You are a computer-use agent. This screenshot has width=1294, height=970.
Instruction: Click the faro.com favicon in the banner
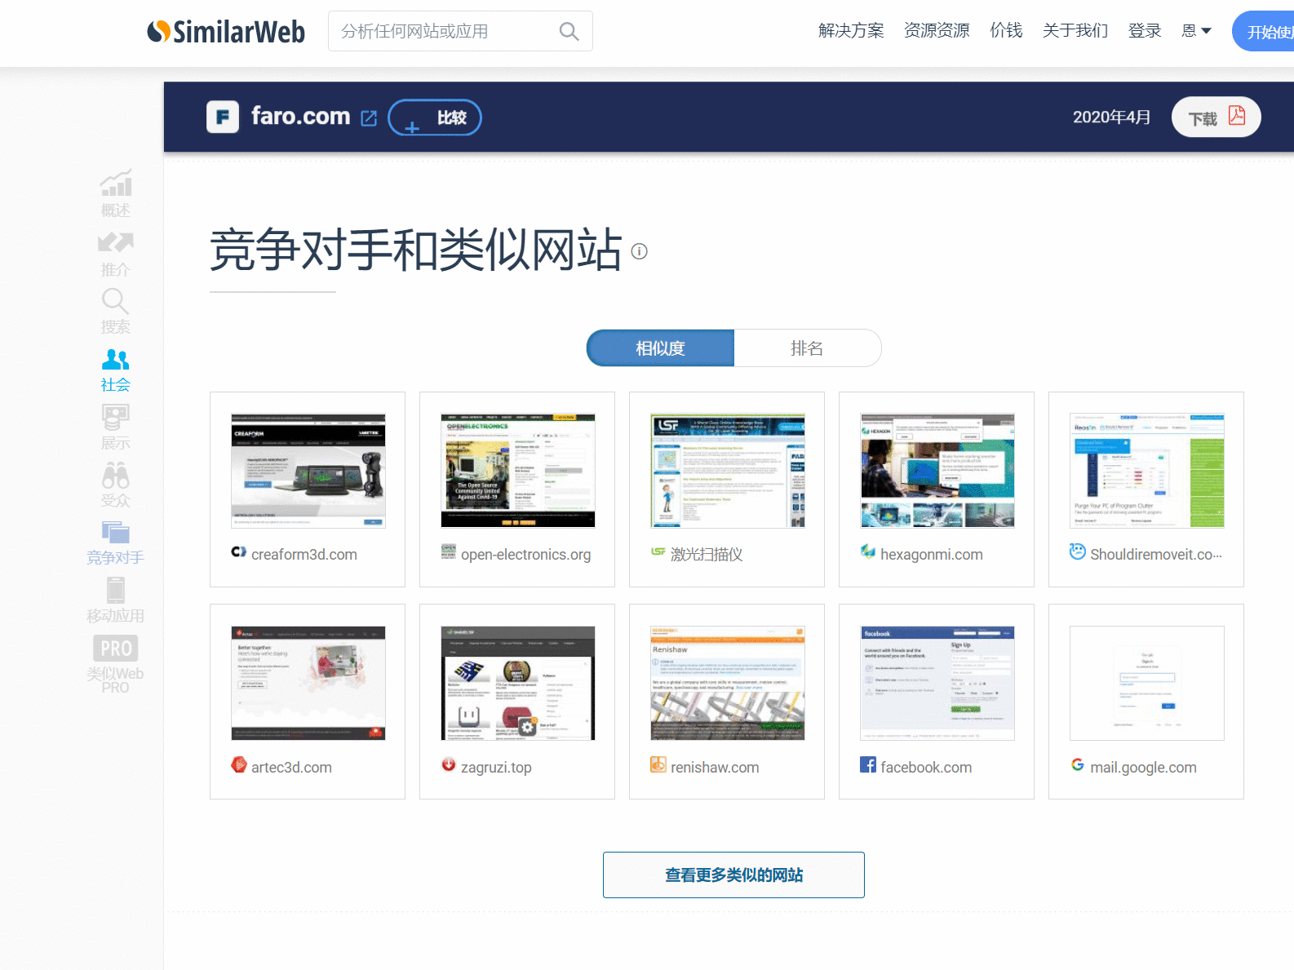[223, 117]
